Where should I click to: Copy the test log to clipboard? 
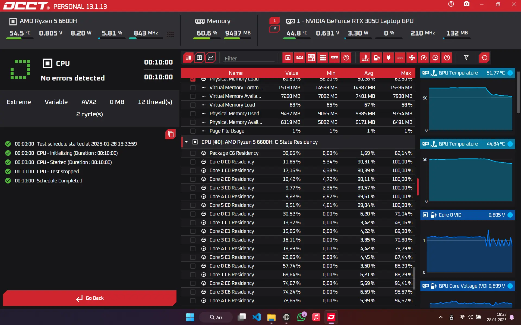click(x=170, y=134)
